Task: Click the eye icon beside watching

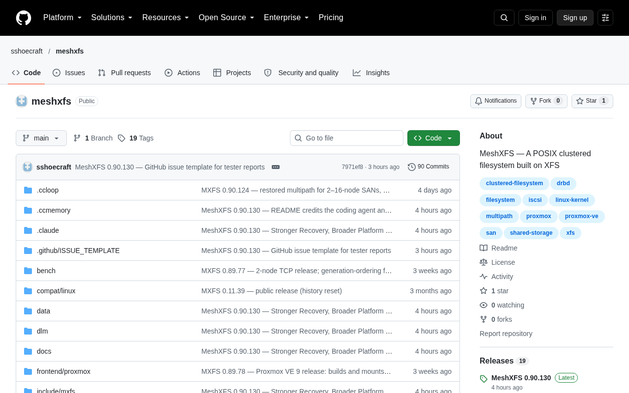Action: 484,305
